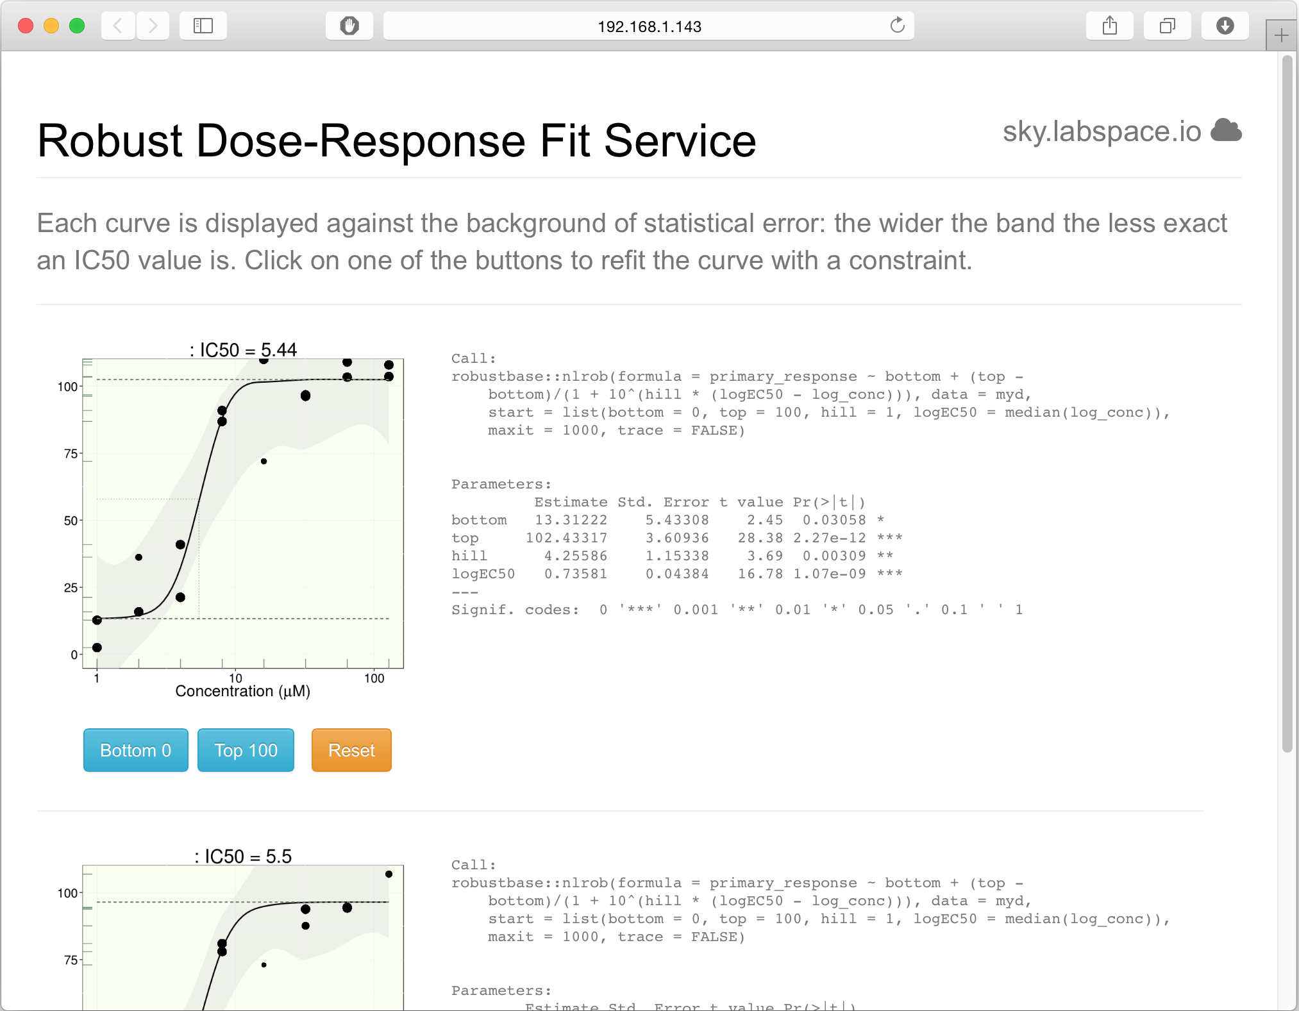Click the Safari forward arrow
Image resolution: width=1299 pixels, height=1011 pixels.
pos(153,26)
